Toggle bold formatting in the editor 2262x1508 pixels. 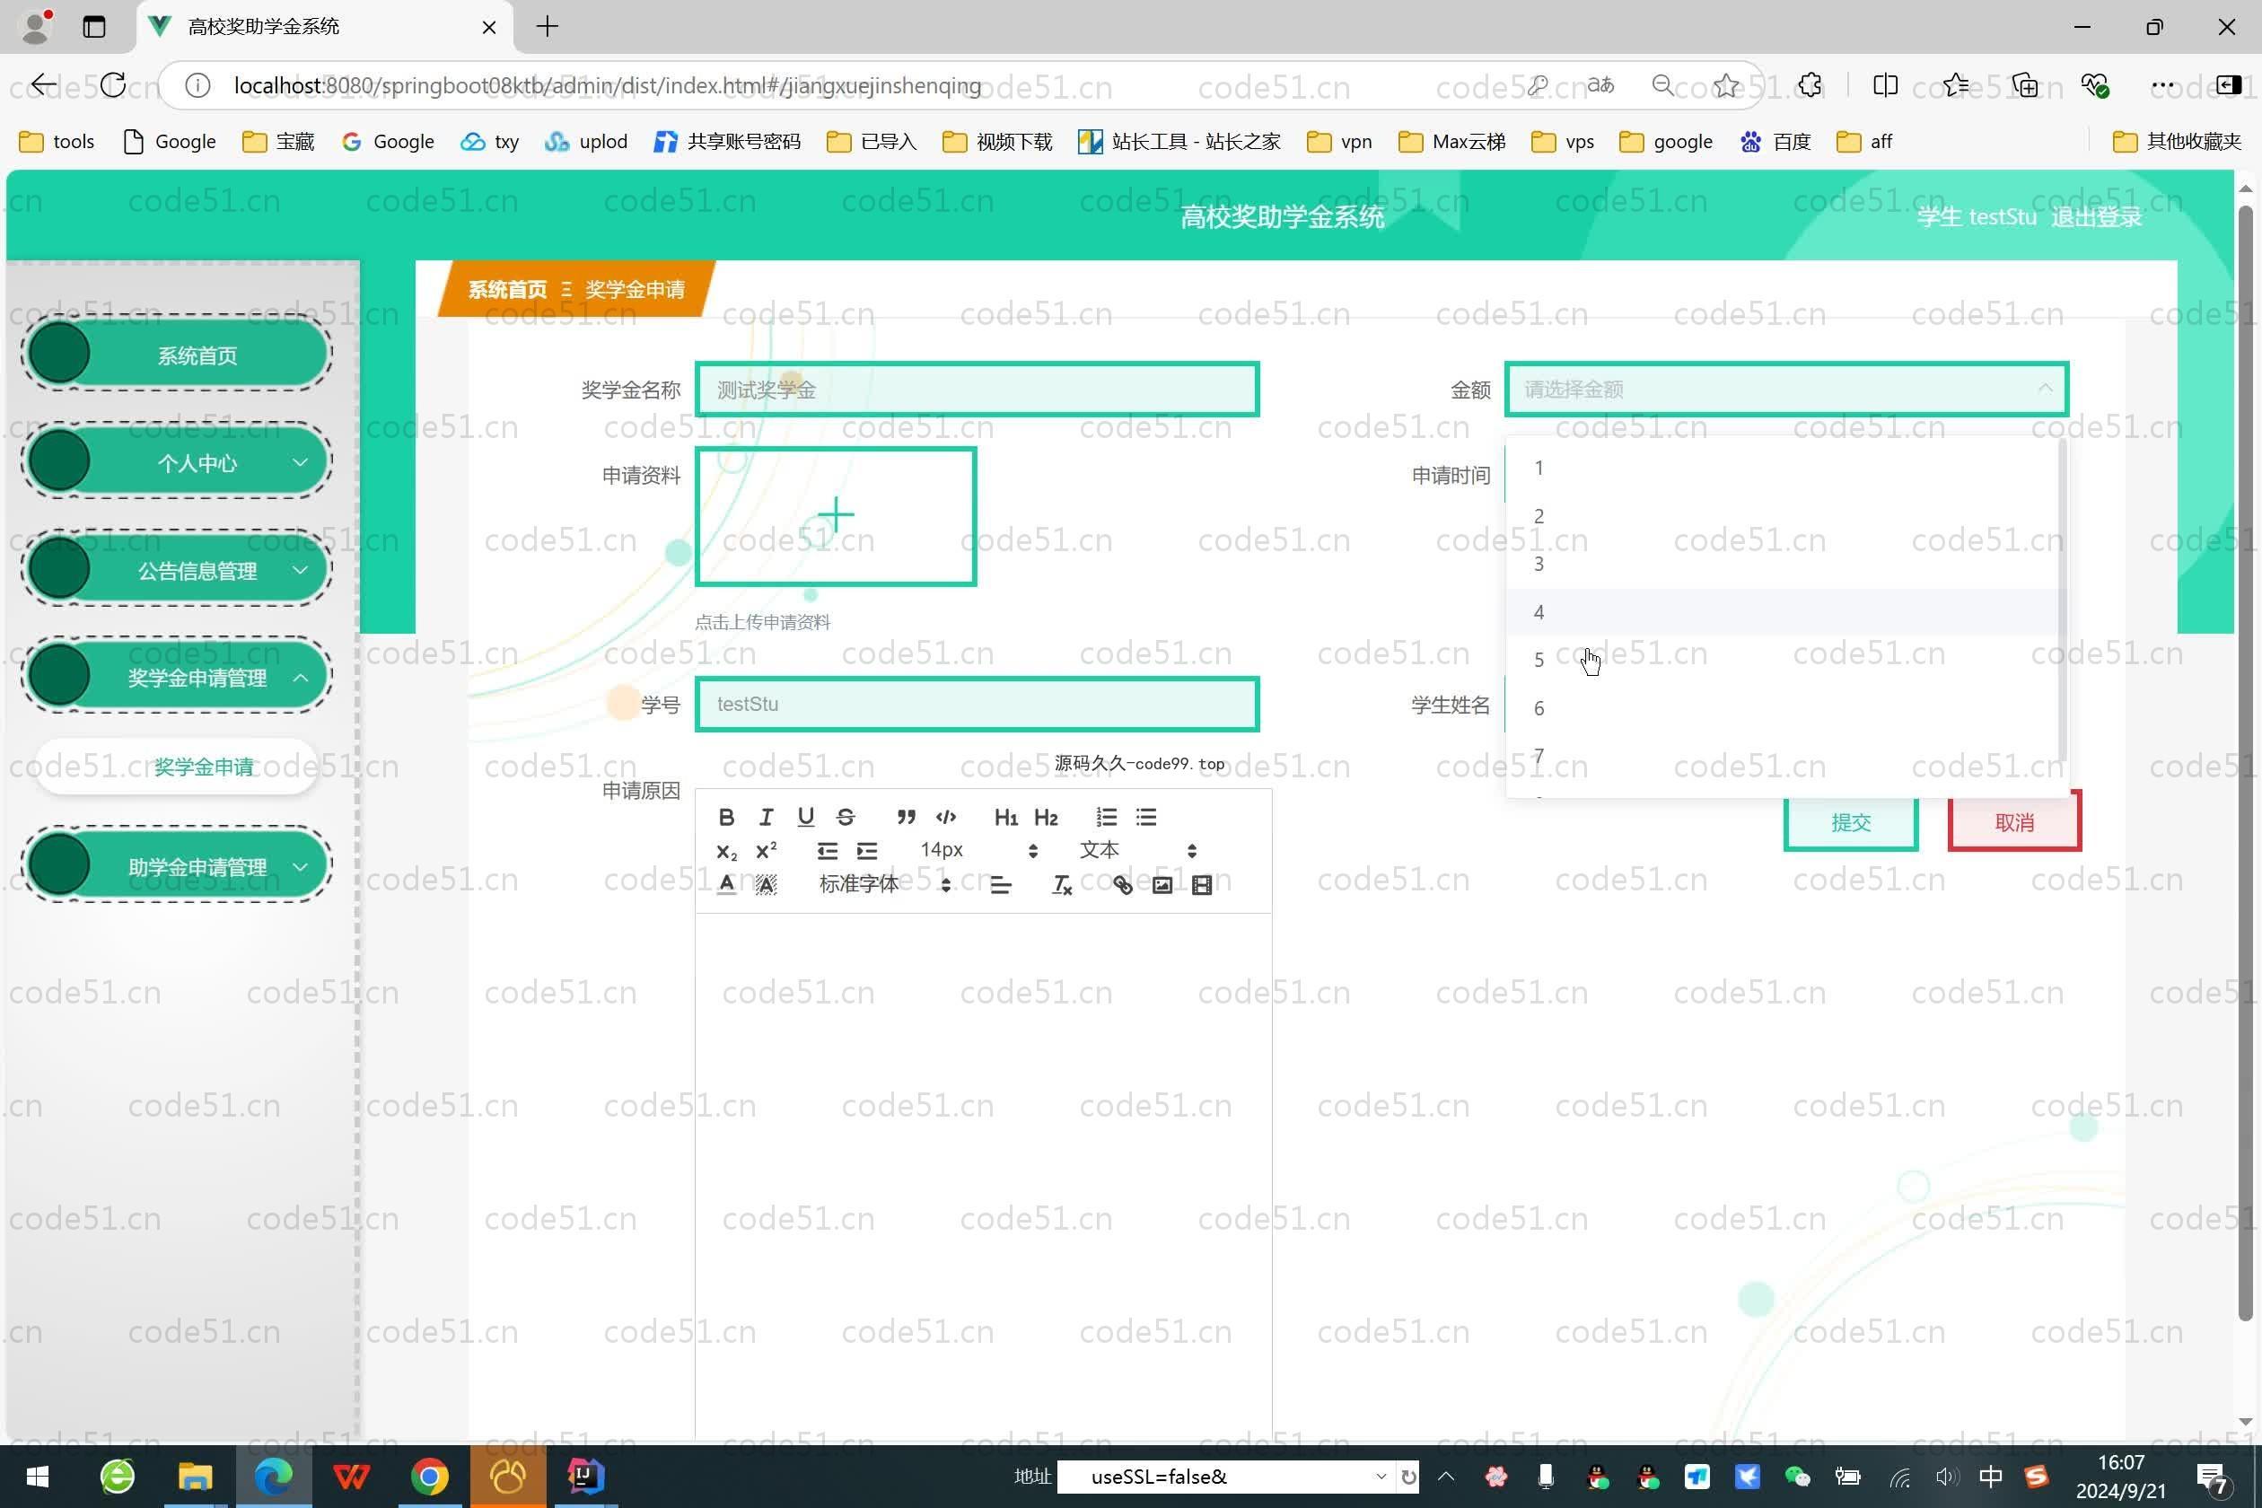(x=726, y=818)
